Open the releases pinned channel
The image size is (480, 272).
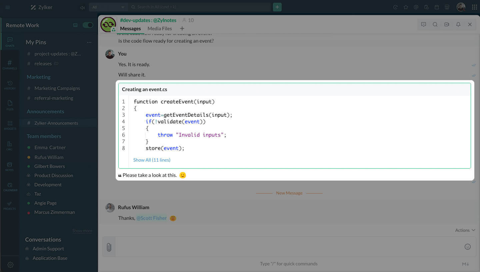tap(43, 64)
